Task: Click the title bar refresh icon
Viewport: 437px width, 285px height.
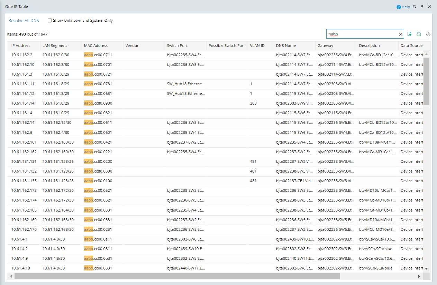Action: coord(415,7)
